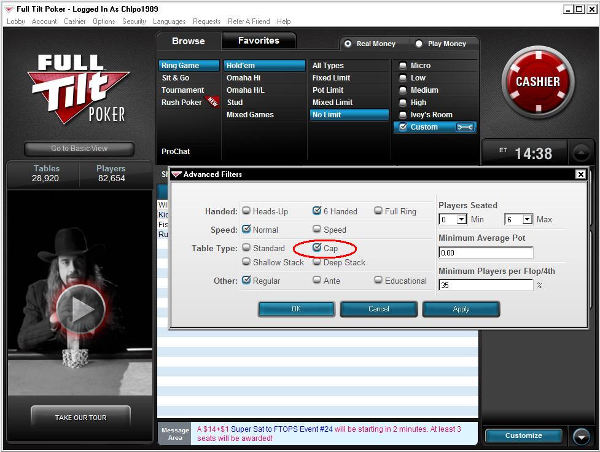Select Real Money mode

348,44
